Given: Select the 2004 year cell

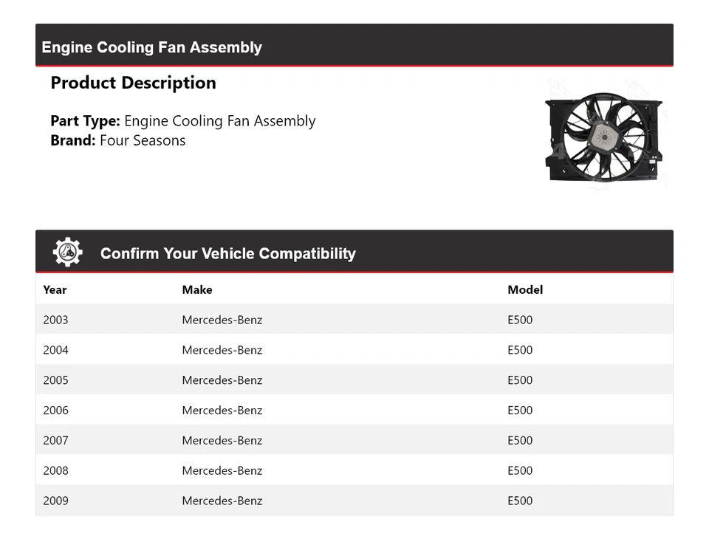Looking at the screenshot, I should click(55, 350).
